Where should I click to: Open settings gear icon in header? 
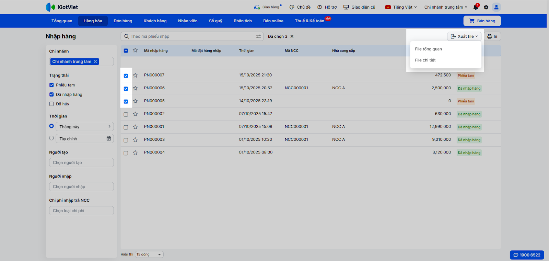click(486, 7)
